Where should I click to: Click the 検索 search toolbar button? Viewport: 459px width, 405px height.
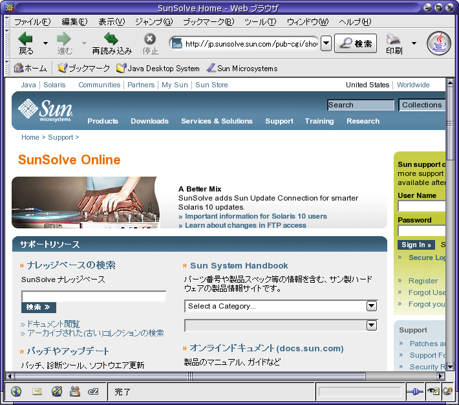(356, 43)
